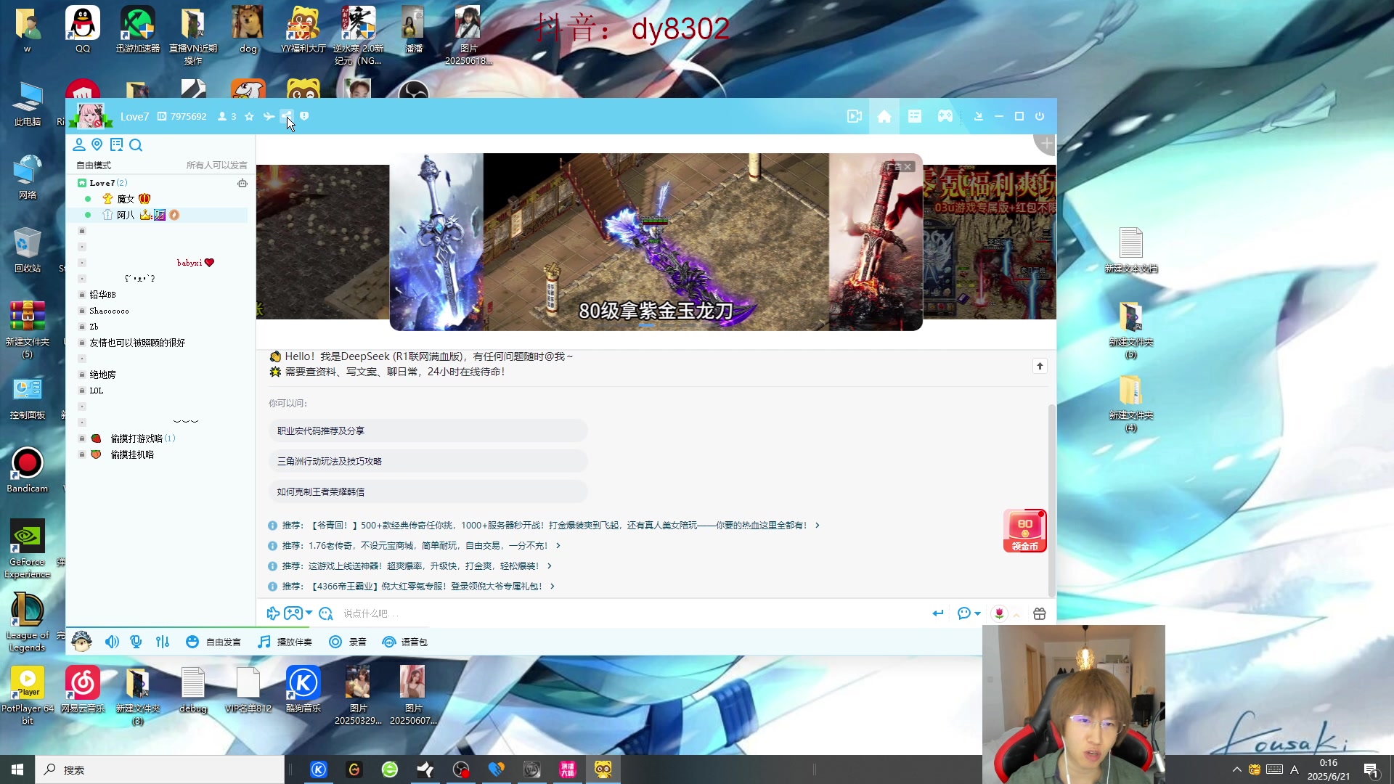Toggle the microphone icon
The width and height of the screenshot is (1394, 784).
[x=136, y=642]
